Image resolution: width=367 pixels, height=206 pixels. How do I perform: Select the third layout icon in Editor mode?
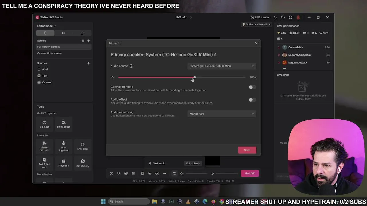click(82, 33)
